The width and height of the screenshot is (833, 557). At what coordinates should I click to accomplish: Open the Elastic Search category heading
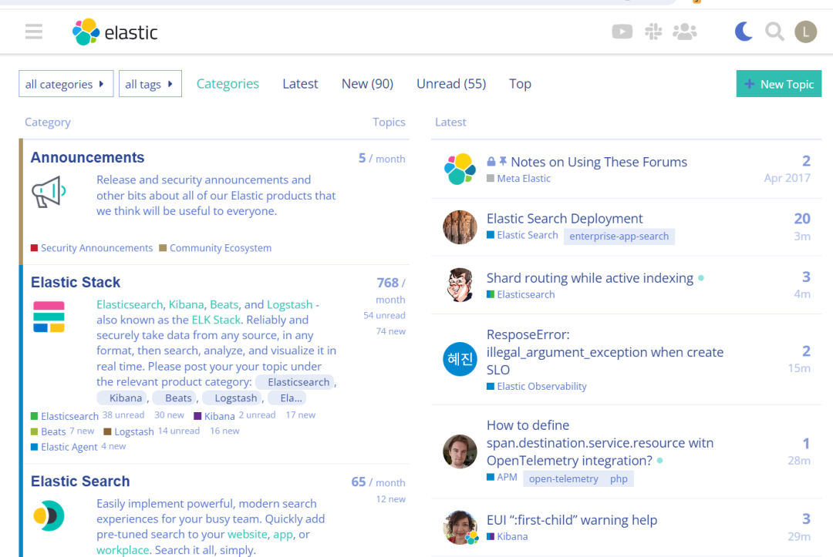80,482
